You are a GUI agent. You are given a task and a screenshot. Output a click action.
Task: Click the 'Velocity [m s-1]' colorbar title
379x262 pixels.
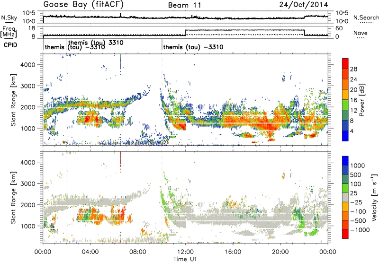[374, 197]
